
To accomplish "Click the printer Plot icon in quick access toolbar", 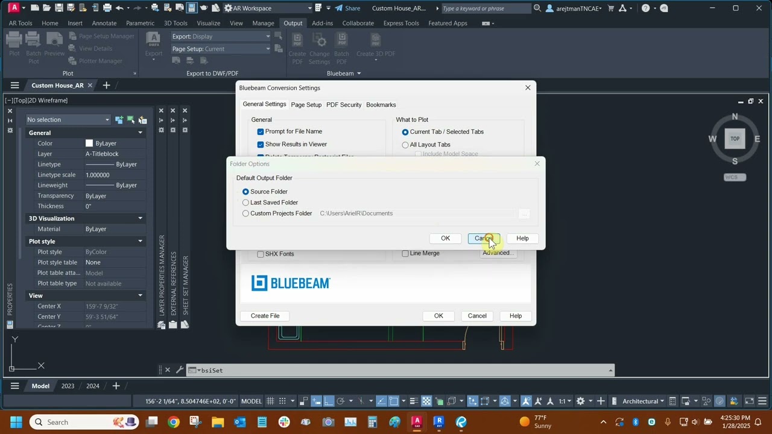I will (107, 8).
